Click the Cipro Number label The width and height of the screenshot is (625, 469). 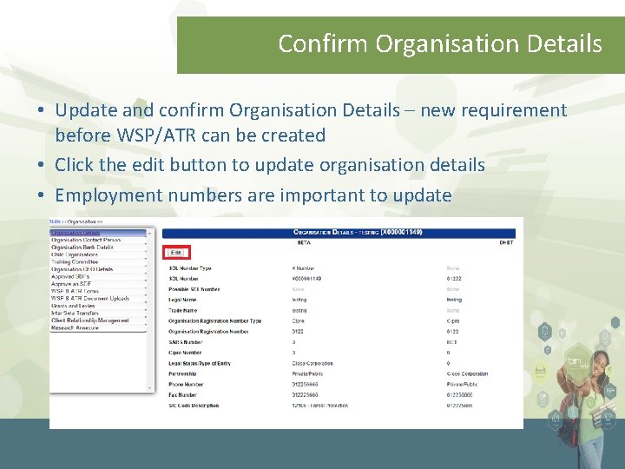(x=185, y=353)
